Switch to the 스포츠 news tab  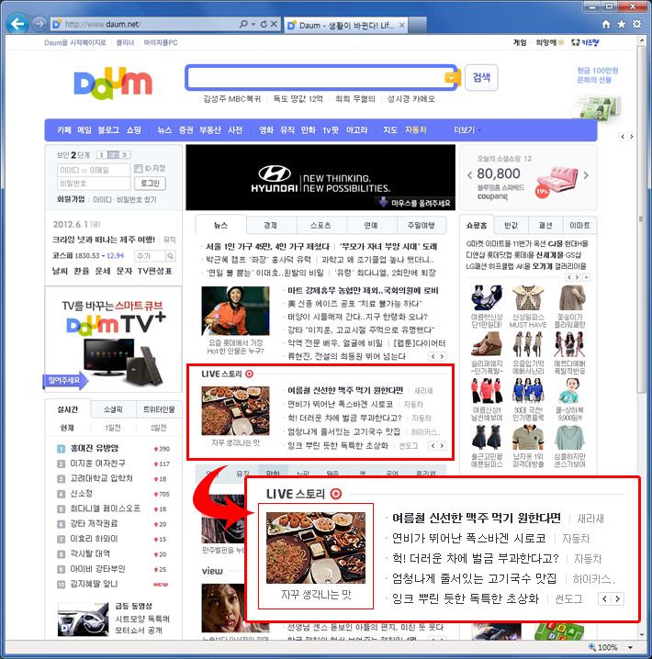[321, 225]
